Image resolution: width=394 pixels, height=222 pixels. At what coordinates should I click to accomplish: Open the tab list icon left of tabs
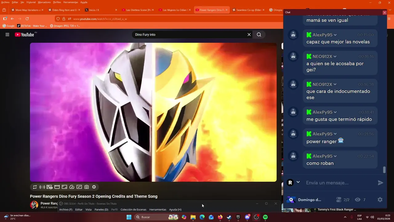tap(4, 10)
